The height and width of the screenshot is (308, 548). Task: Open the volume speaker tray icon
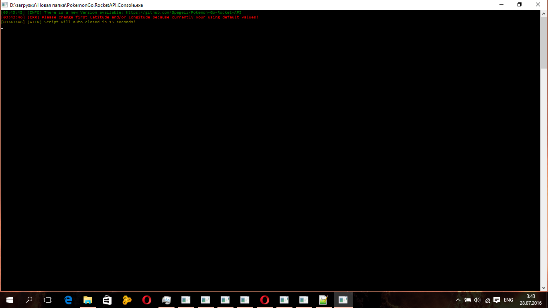pyautogui.click(x=477, y=300)
